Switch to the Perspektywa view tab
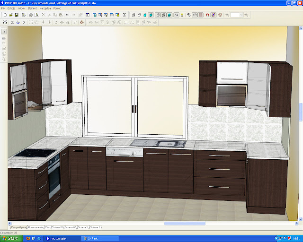 [x=18, y=227]
